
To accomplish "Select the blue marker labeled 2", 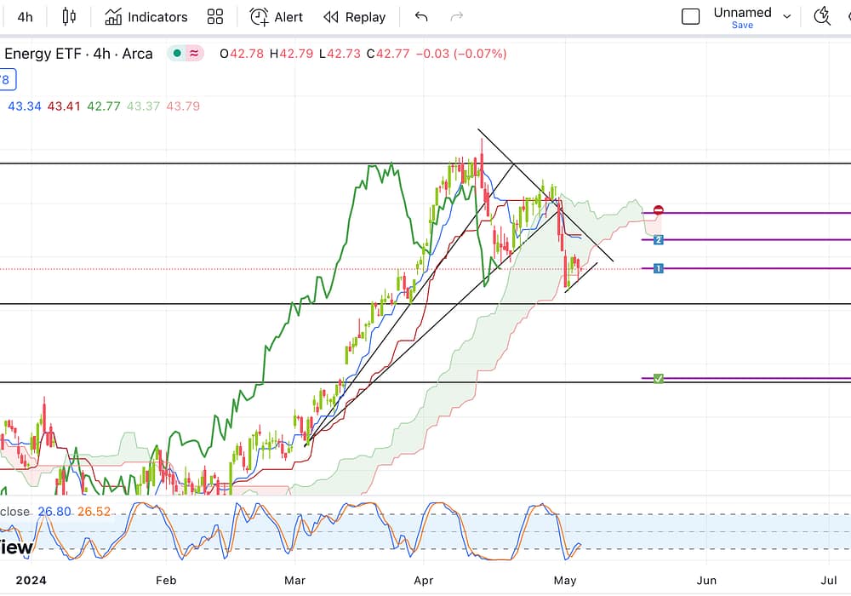I will click(659, 240).
